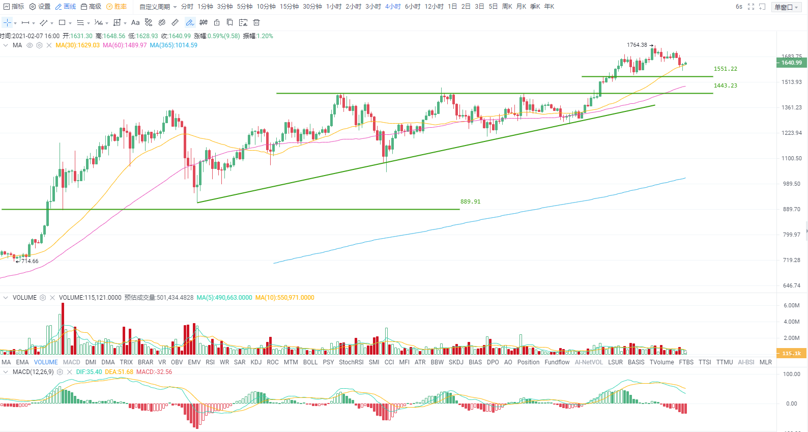
Task: Open VOLUME indicator settings gear
Action: tap(43, 298)
